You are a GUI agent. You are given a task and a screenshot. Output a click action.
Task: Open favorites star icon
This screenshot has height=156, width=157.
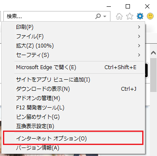(129, 16)
